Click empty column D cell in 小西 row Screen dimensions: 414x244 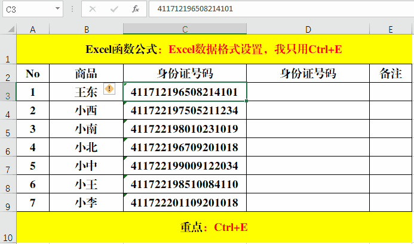click(308, 110)
